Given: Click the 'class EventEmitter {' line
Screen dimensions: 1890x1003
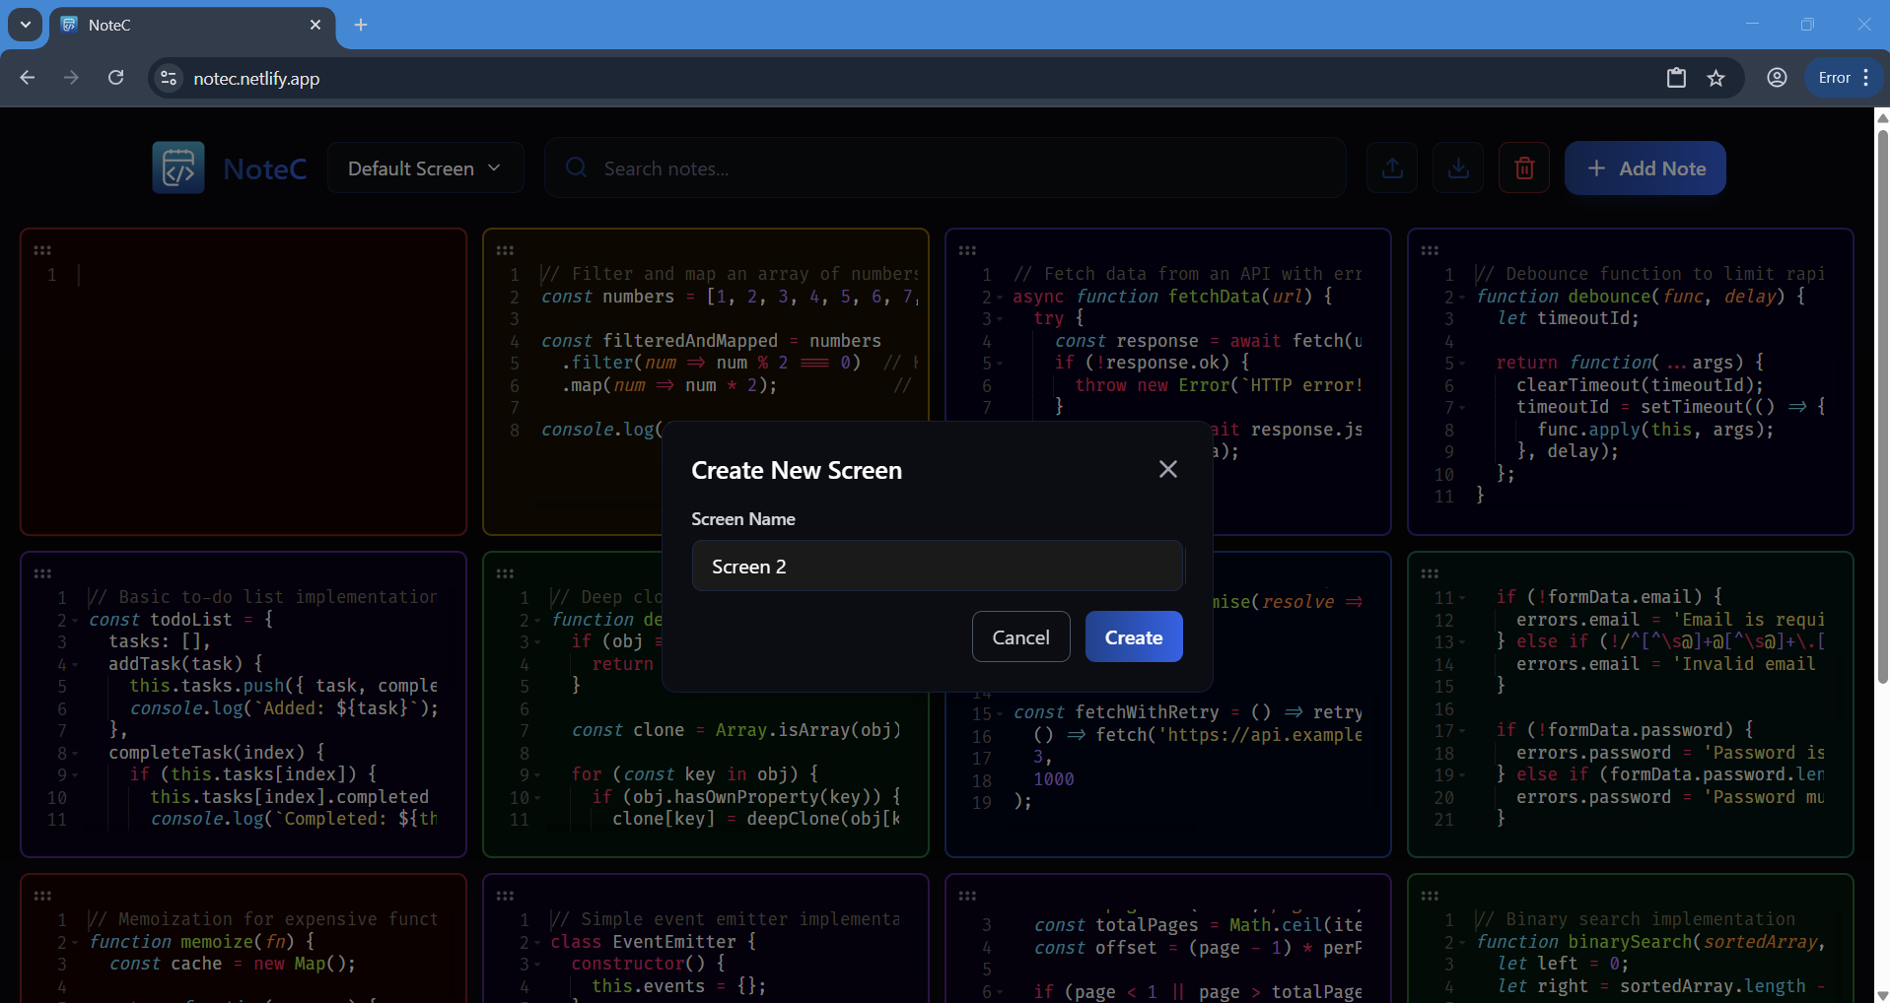Looking at the screenshot, I should tap(653, 942).
